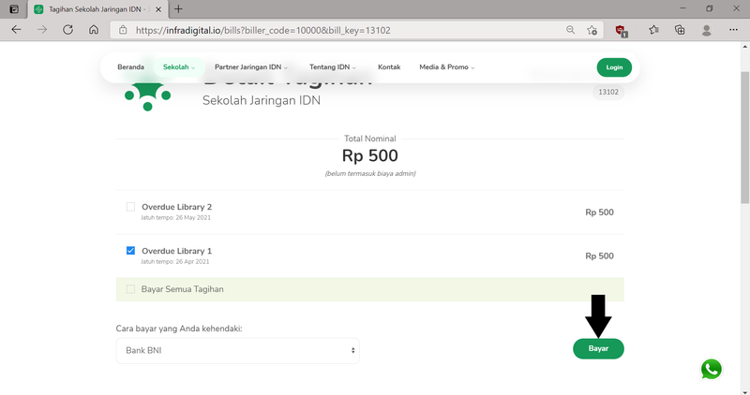Click the Overdue Library 2 label
The width and height of the screenshot is (750, 395).
tap(176, 207)
